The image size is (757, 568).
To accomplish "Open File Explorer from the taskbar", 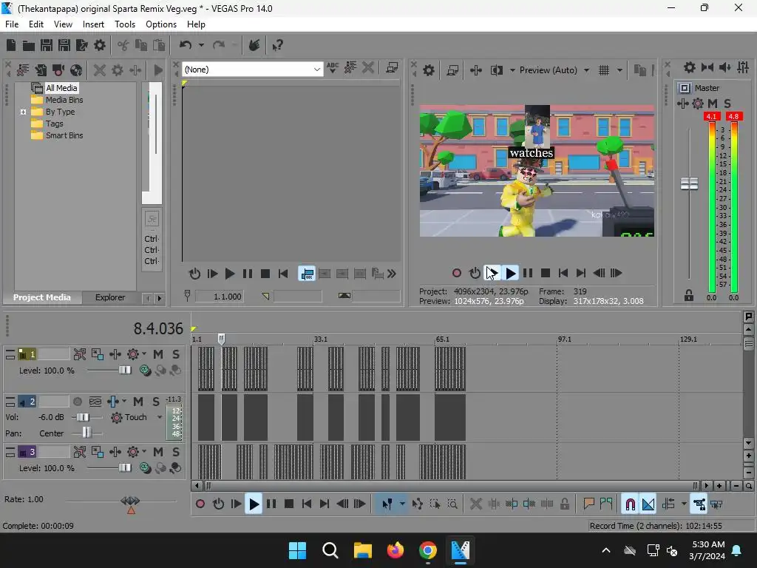I will (x=362, y=550).
